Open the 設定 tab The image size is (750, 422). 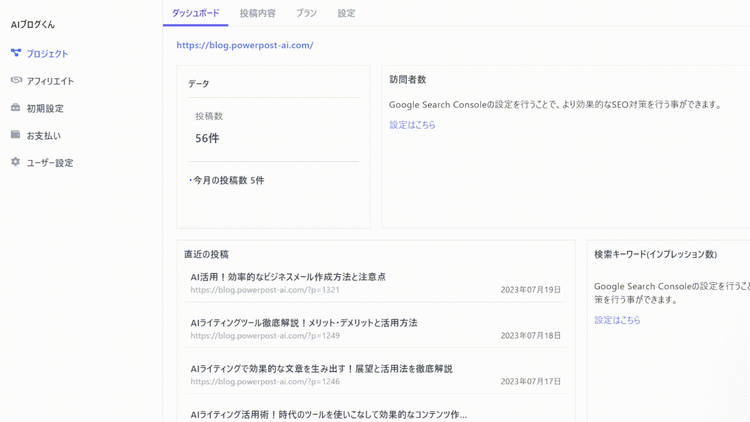(346, 13)
